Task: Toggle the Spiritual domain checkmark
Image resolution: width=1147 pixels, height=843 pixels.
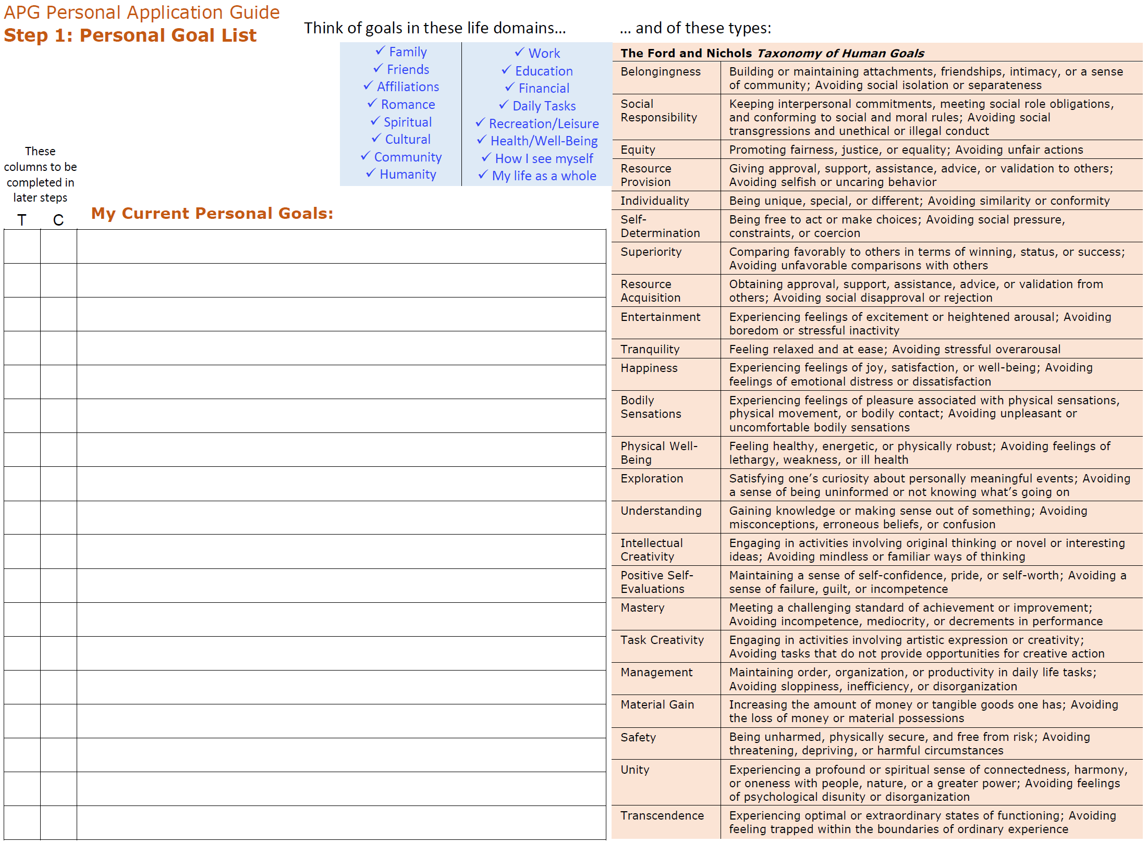Action: [x=406, y=121]
